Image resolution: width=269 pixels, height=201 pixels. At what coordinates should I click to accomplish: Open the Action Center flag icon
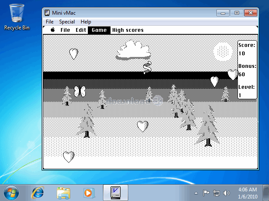point(206,193)
